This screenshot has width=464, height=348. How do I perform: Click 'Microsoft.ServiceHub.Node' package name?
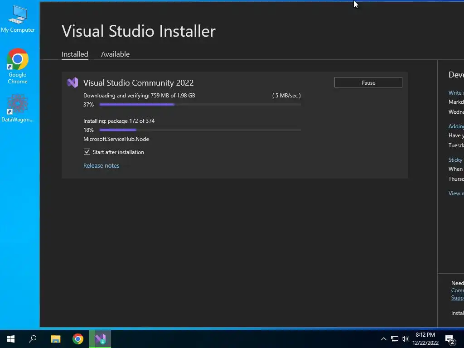pyautogui.click(x=116, y=139)
